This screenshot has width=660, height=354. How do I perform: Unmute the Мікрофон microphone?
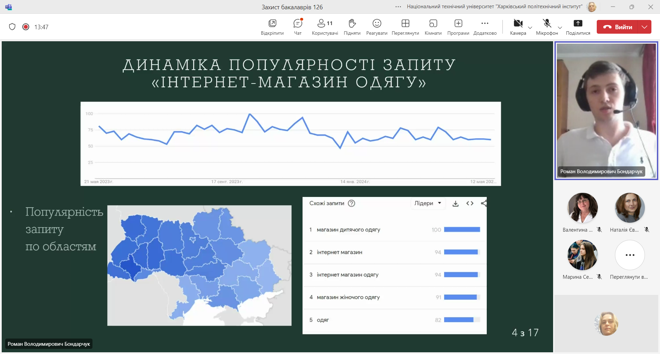click(547, 27)
